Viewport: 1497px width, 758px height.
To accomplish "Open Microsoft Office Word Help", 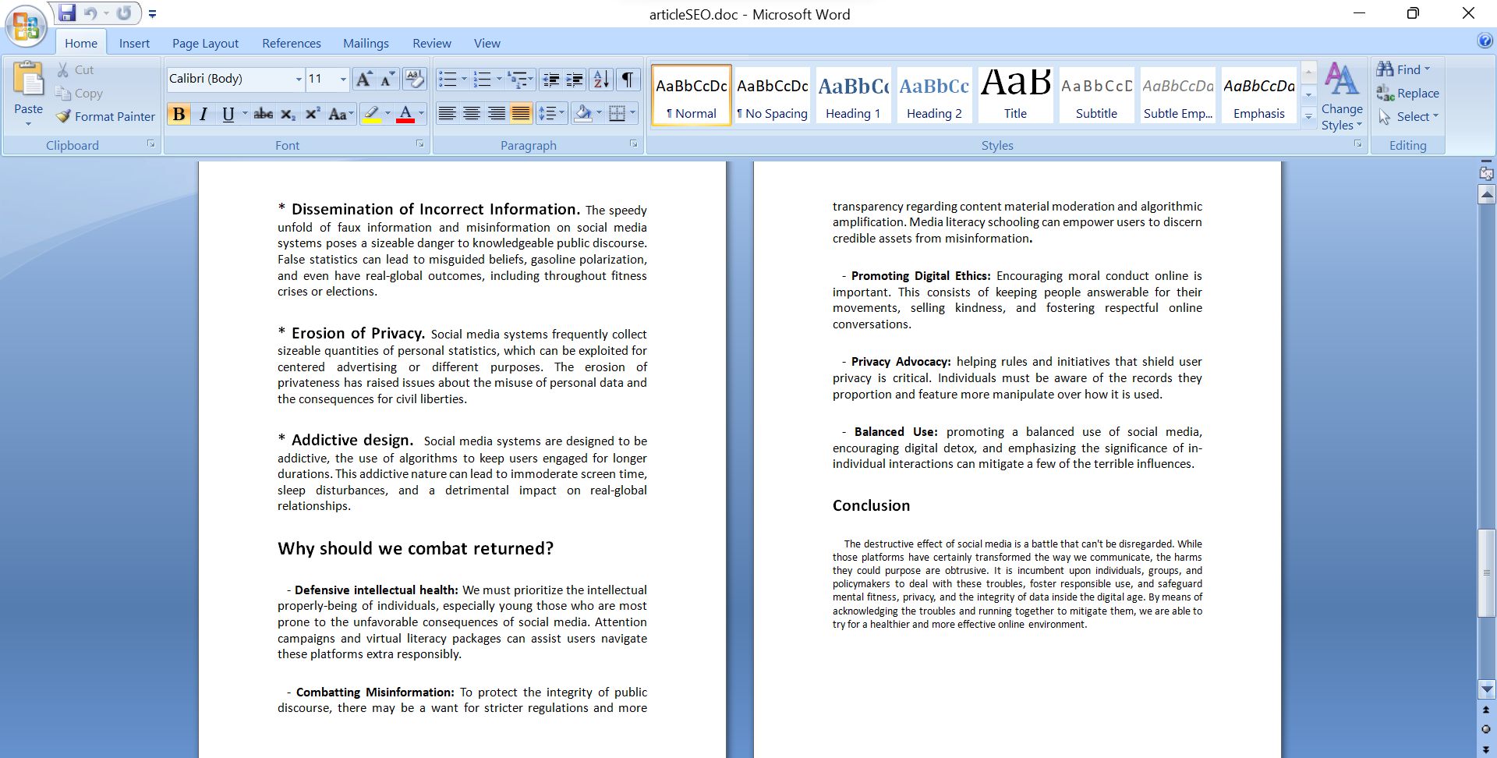I will click(x=1485, y=41).
